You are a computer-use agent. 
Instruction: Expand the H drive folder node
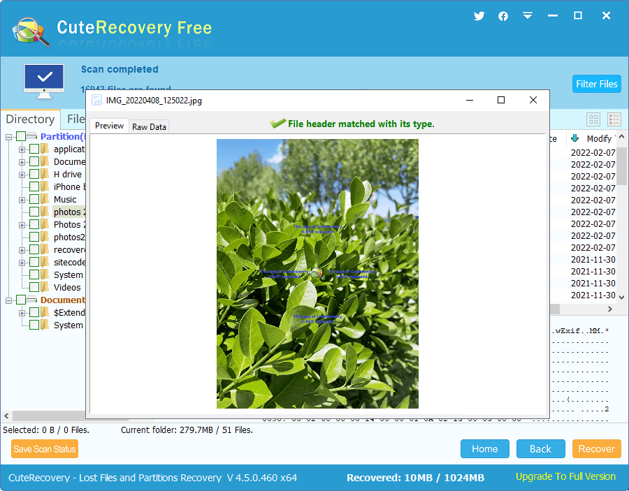[x=22, y=175]
